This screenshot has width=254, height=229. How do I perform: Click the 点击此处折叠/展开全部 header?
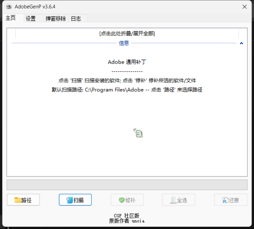pyautogui.click(x=127, y=34)
